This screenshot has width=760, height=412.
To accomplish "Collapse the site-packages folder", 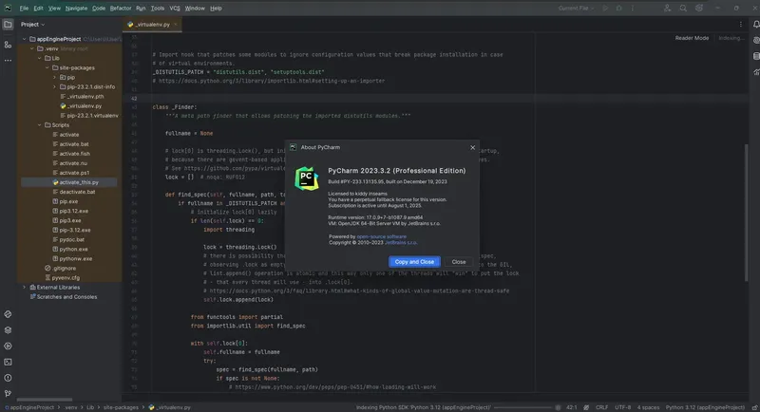I will point(47,67).
